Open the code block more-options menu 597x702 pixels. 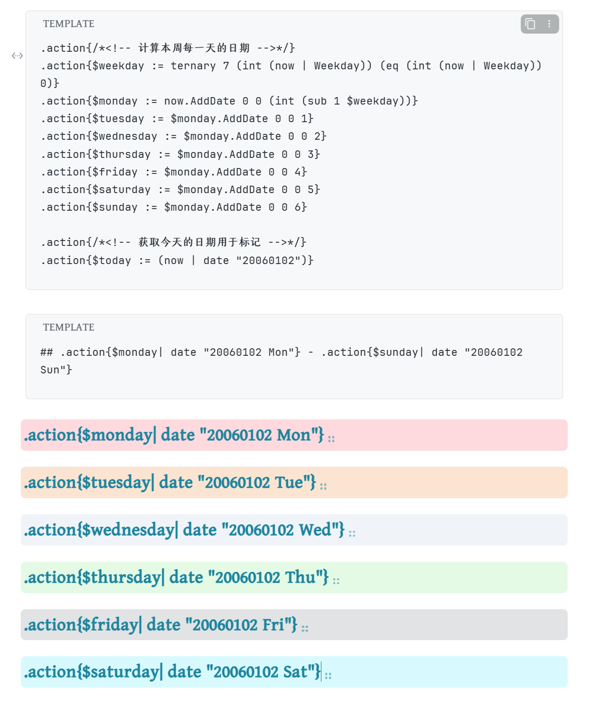point(549,24)
